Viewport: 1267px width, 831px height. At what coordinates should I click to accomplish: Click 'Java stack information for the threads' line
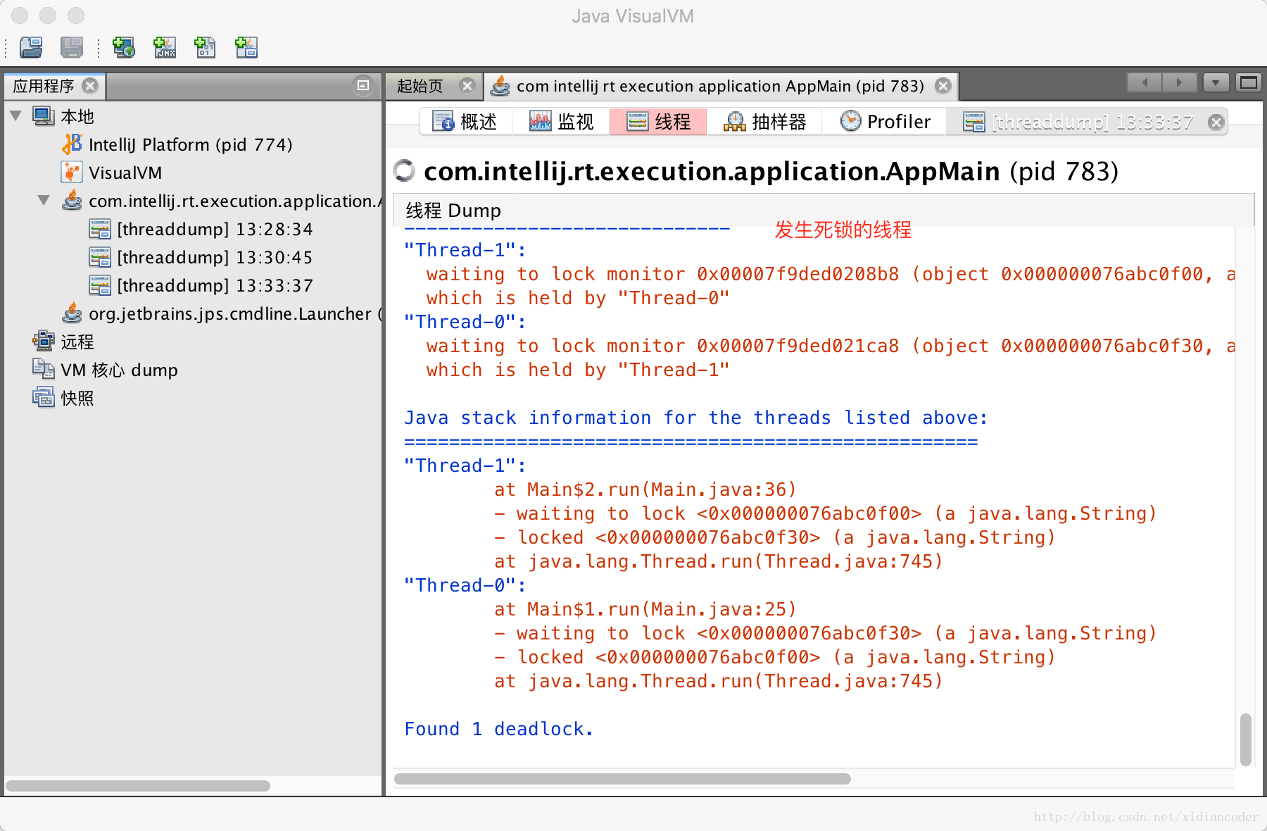[696, 418]
